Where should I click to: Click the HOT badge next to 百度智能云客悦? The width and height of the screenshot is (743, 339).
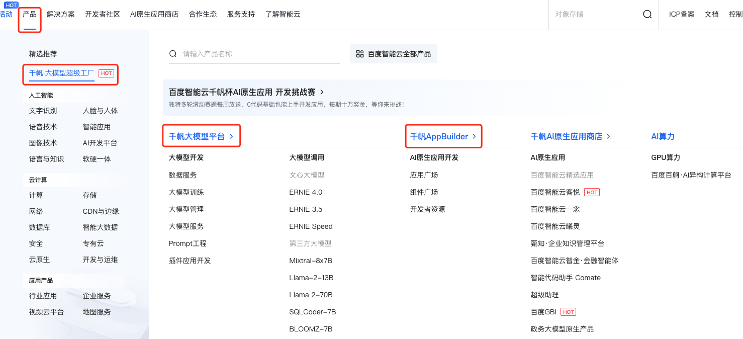coord(592,192)
